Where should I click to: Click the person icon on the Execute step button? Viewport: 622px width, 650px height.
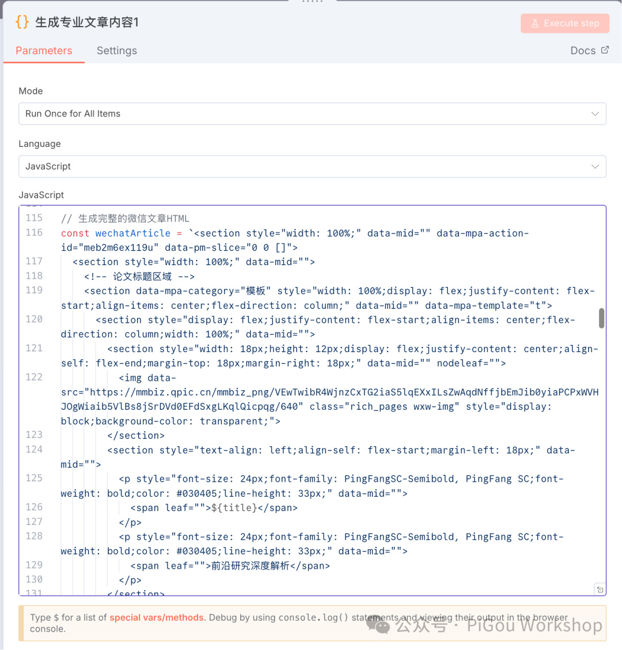[x=536, y=23]
